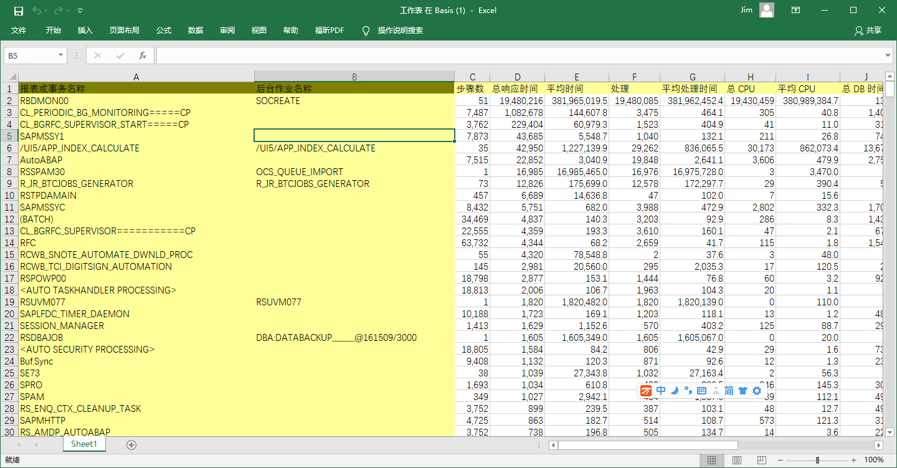897x468 pixels.
Task: Click the next sheet navigation arrow
Action: [x=37, y=444]
